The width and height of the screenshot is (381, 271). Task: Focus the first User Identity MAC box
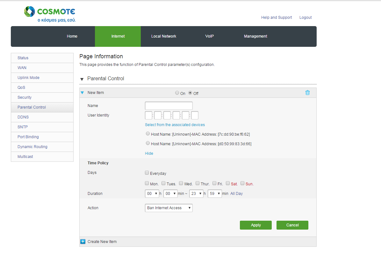(x=148, y=115)
